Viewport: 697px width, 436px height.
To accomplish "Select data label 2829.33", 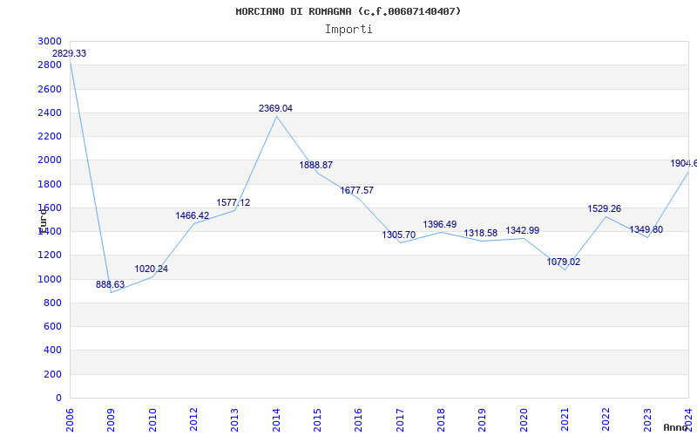I will (x=70, y=53).
